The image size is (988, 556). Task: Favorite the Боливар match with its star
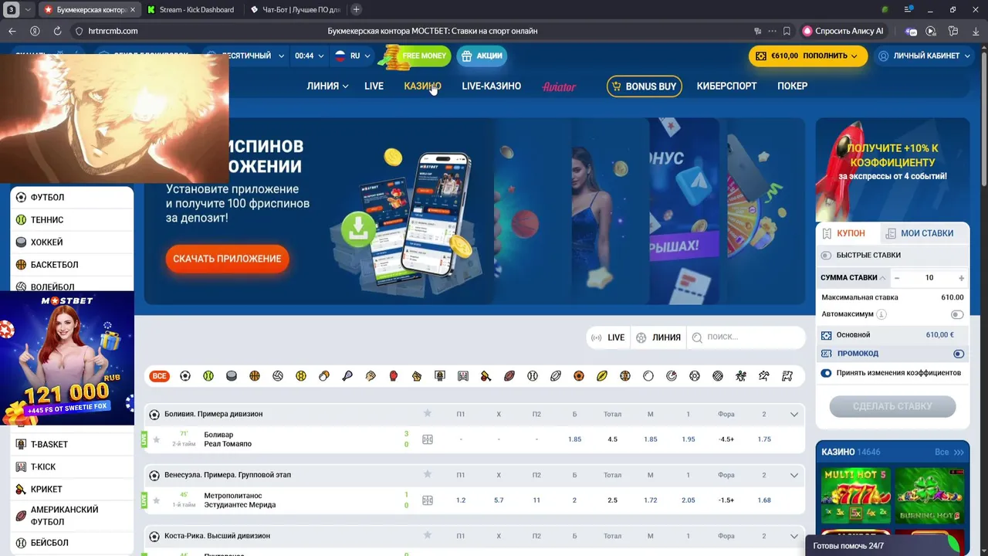157,439
